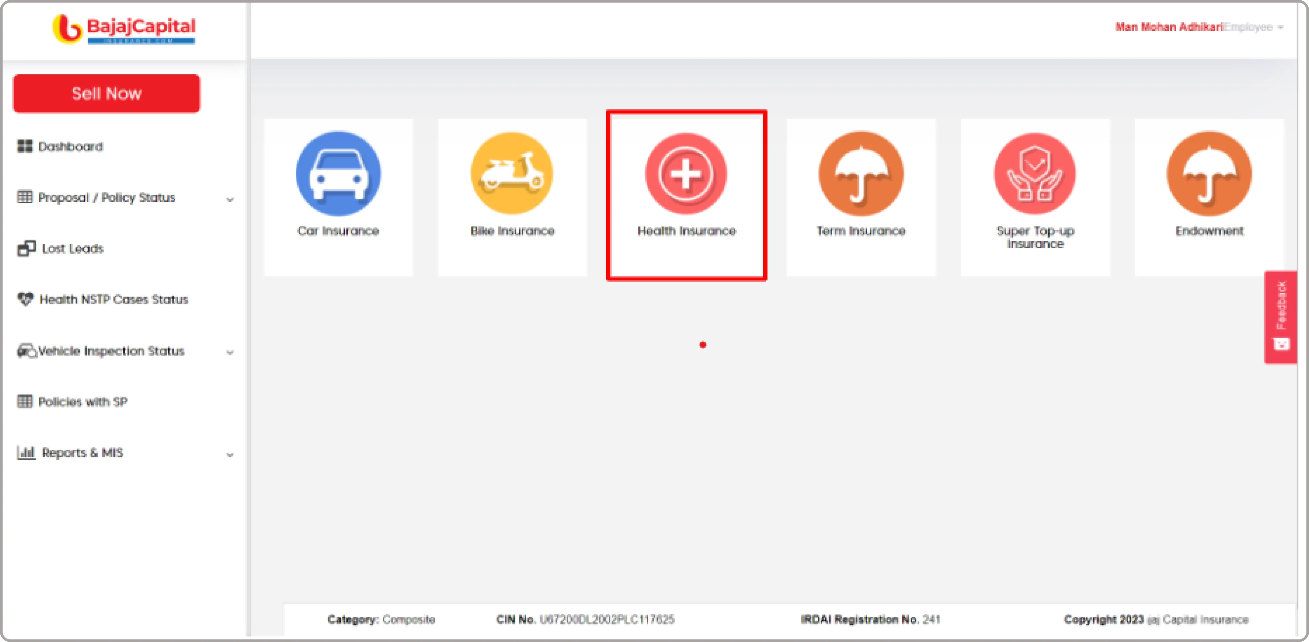Open the BajajCapital logo home link
The width and height of the screenshot is (1309, 642).
tap(124, 29)
